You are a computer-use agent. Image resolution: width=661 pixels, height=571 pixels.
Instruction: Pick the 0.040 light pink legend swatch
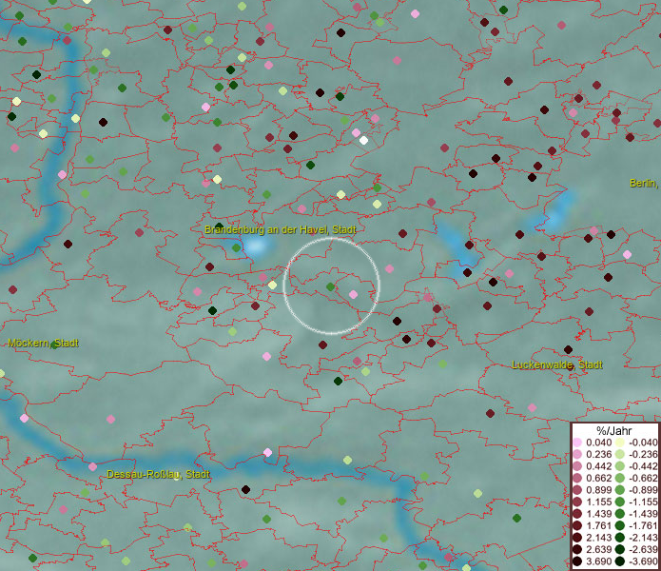[x=577, y=443]
